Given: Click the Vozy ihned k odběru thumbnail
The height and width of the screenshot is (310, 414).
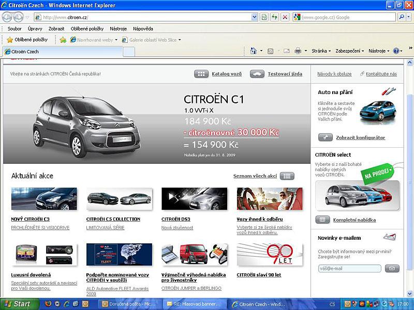Looking at the screenshot, I should 270,199.
